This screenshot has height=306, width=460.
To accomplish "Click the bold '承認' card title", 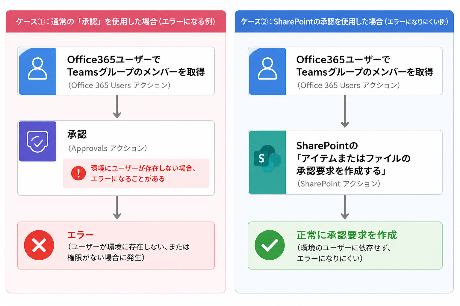I will pos(77,134).
